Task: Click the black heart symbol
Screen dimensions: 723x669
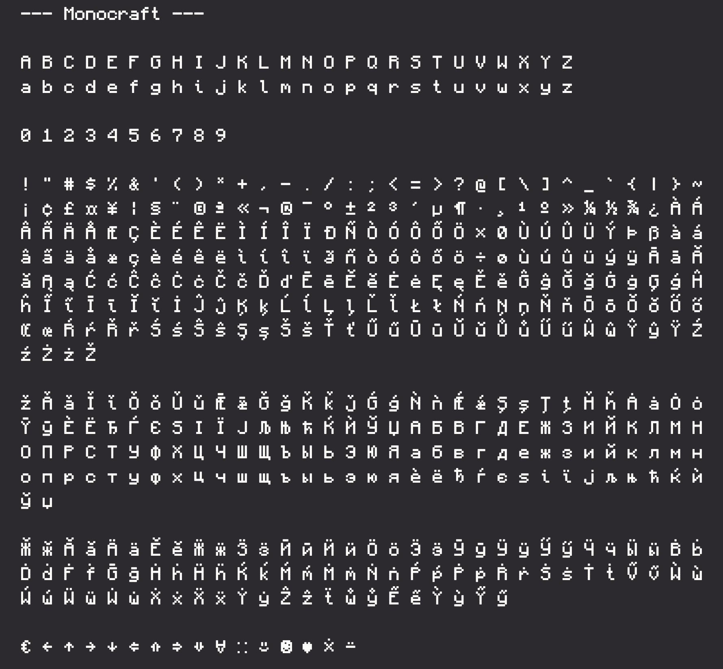Action: coord(307,647)
